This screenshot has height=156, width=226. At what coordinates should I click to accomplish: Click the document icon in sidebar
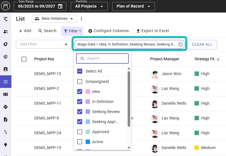6,119
